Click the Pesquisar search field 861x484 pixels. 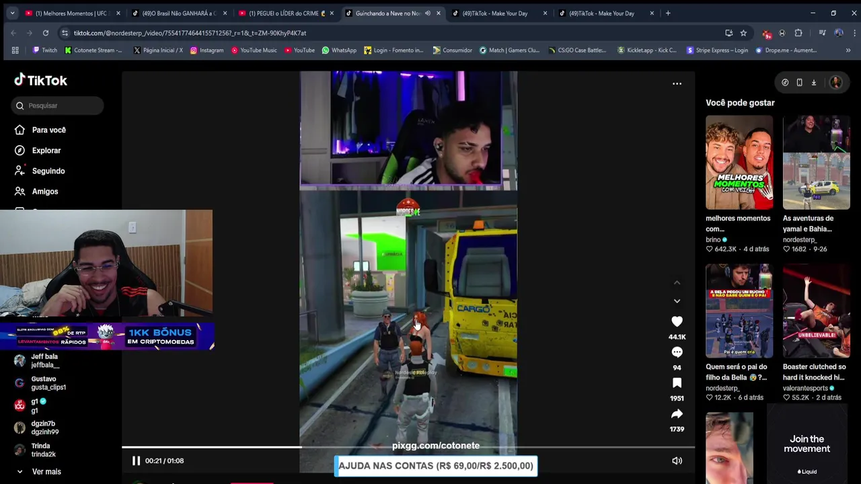pos(57,106)
